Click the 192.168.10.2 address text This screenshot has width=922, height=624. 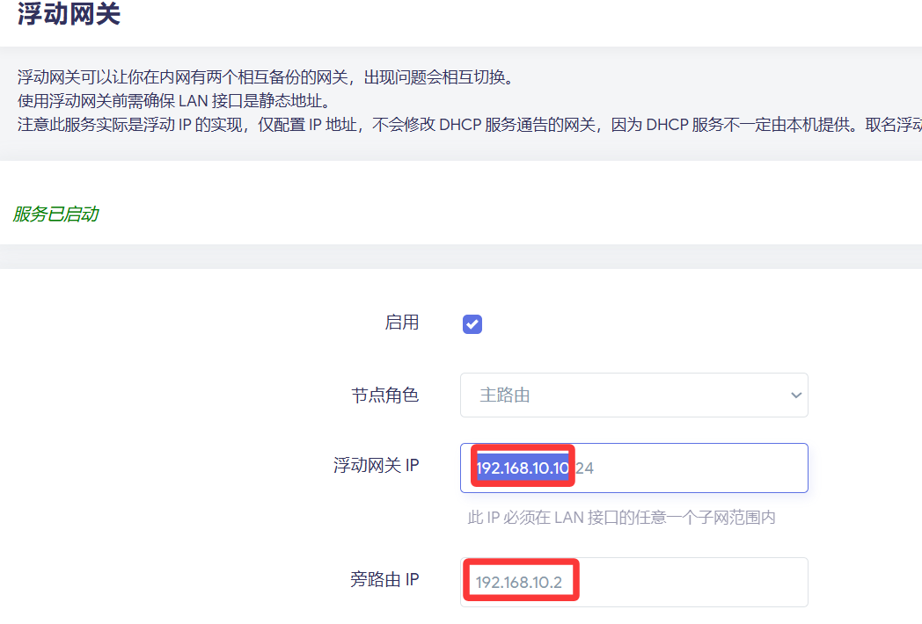point(518,582)
